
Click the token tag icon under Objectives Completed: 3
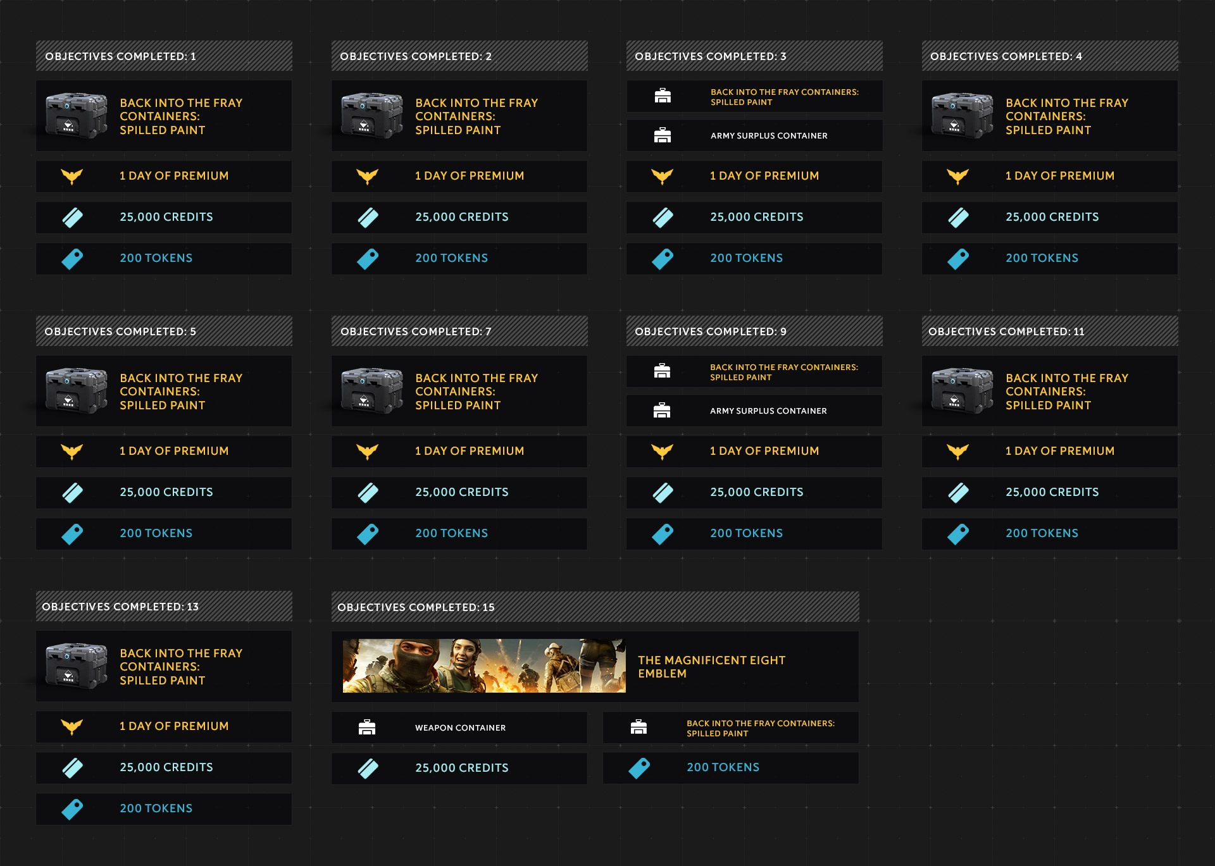pyautogui.click(x=663, y=259)
